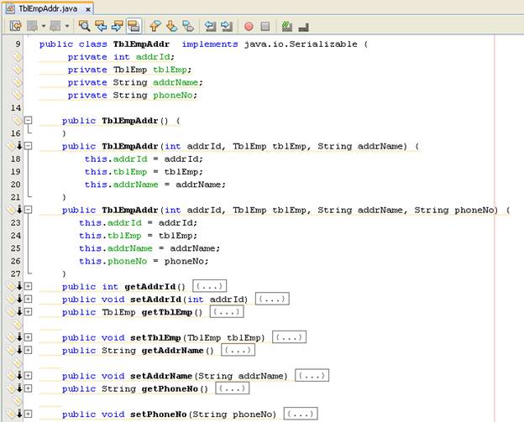The image size is (524, 422).
Task: Expand getAddrName method using plus box
Action: click(29, 350)
